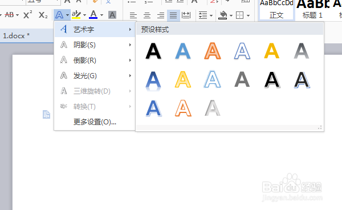Viewport: 342px width, 210px height.
Task: Apply subscript X₂ formatting
Action: (43, 15)
